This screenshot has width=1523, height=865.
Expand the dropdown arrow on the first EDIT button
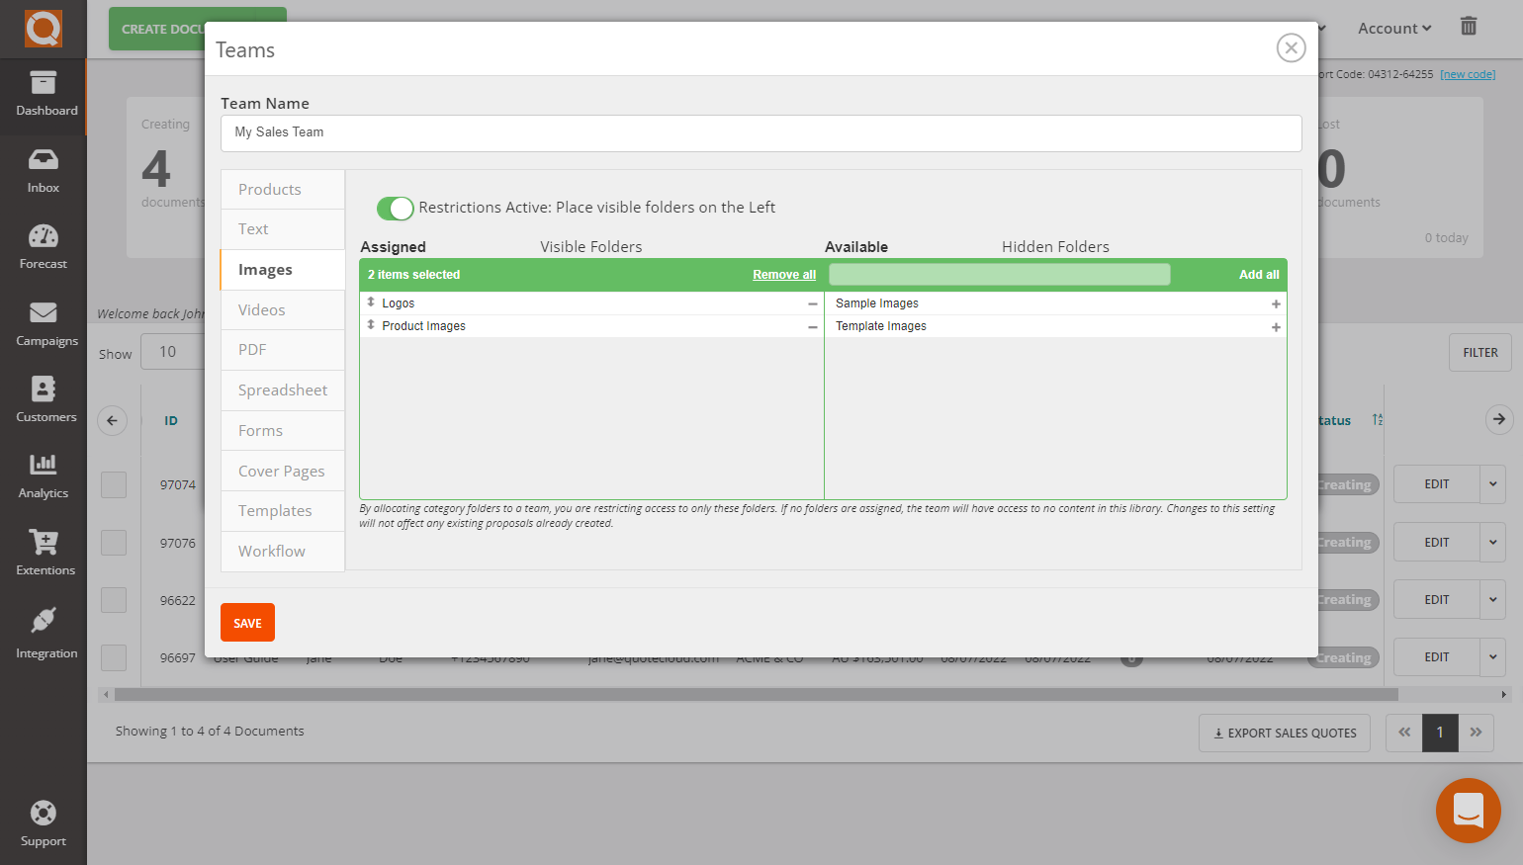point(1492,484)
